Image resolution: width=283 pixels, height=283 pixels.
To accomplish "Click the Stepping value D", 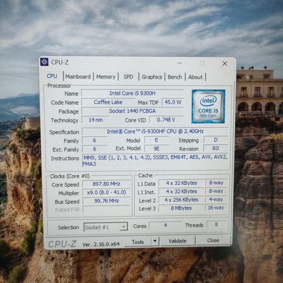I will point(216,140).
